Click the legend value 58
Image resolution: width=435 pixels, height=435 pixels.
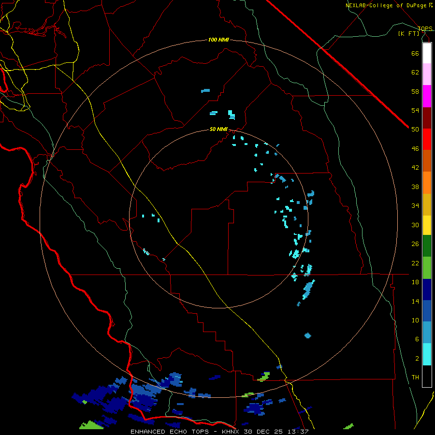(415, 91)
